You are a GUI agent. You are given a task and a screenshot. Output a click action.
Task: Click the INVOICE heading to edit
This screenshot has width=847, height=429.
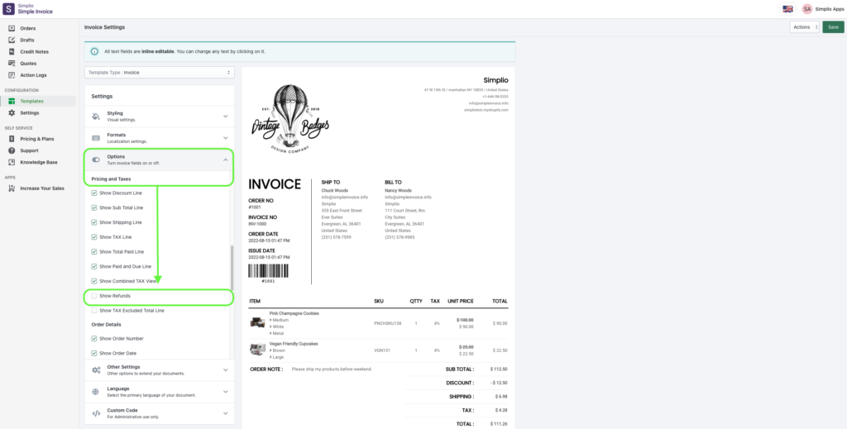click(275, 184)
